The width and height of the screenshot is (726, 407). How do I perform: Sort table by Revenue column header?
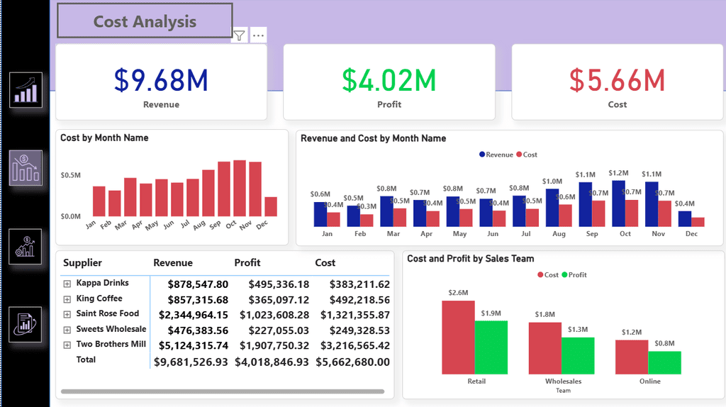(173, 263)
